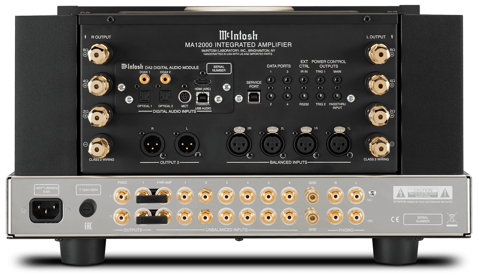
Task: Select the Phono MC L input jack
Action: [x=356, y=195]
